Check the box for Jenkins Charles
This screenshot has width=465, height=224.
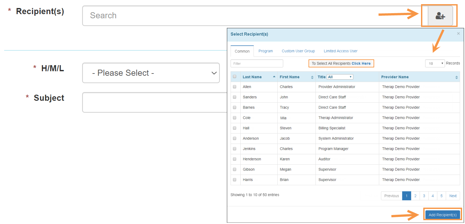[235, 149]
